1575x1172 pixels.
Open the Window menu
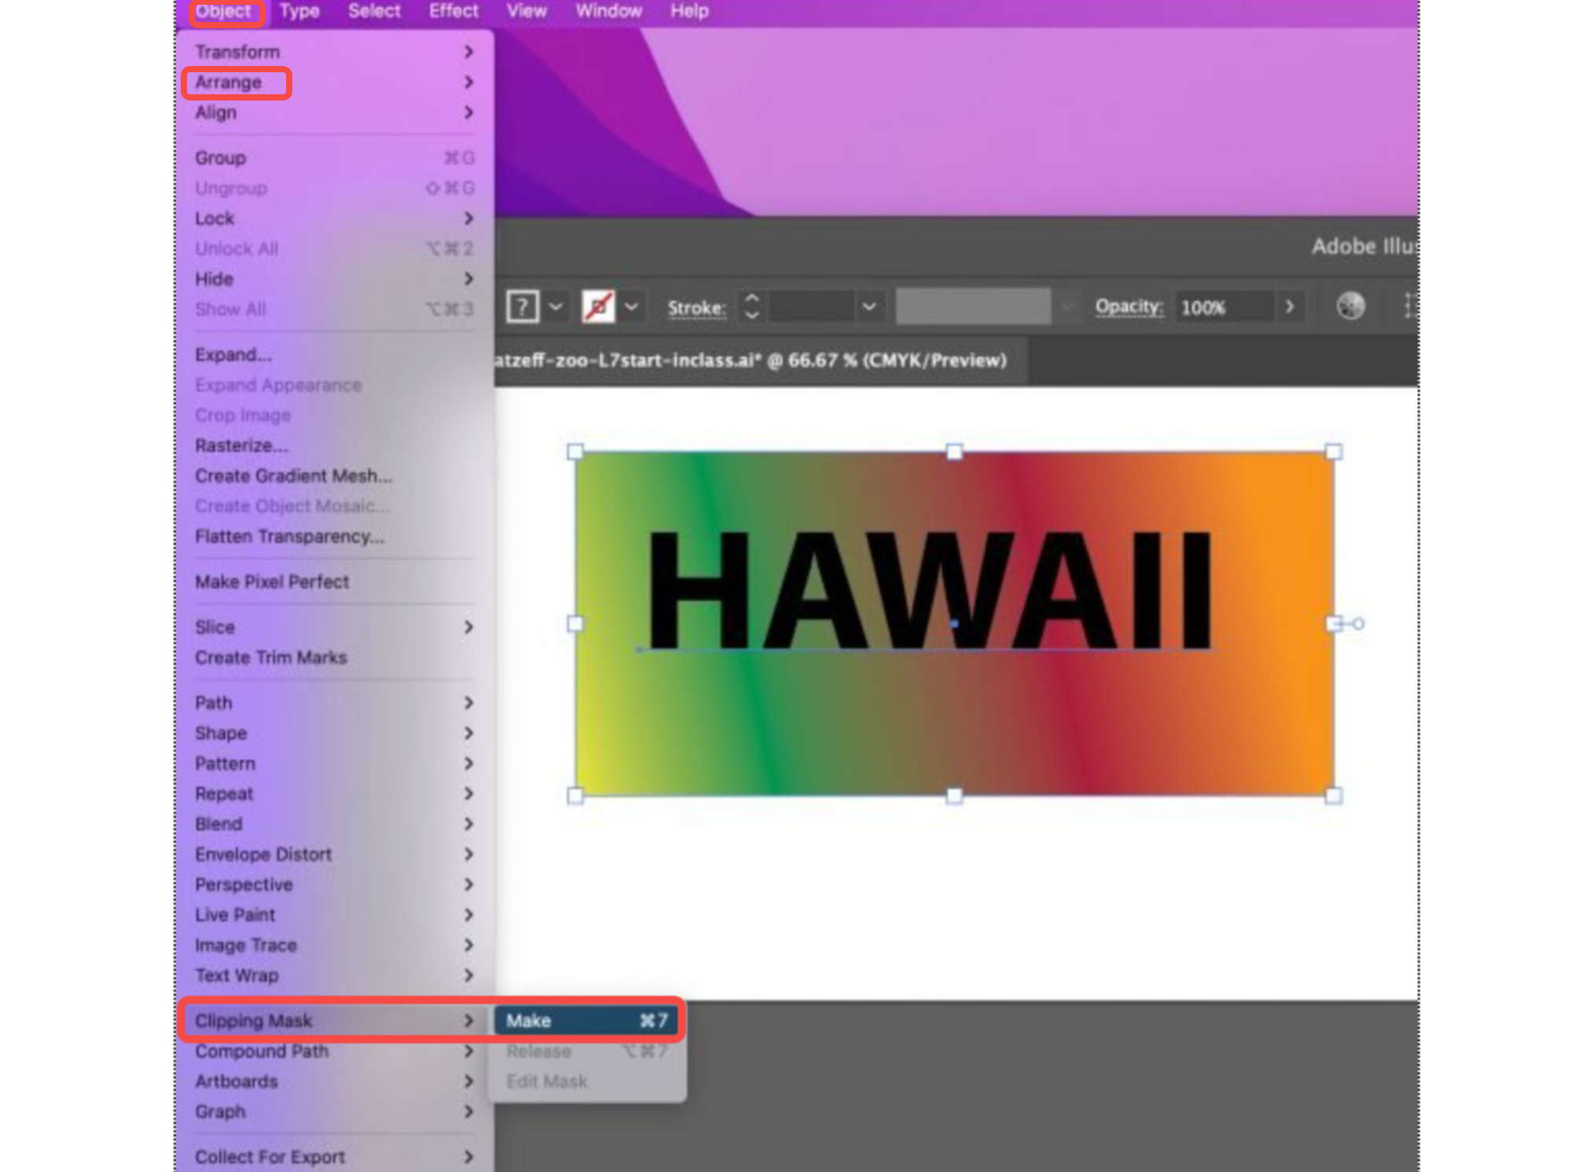[x=608, y=11]
